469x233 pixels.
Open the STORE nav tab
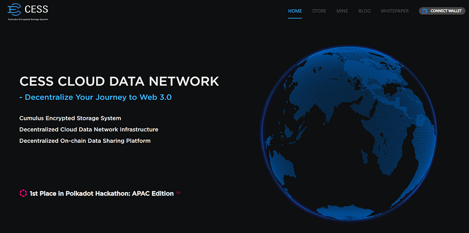[x=319, y=11]
